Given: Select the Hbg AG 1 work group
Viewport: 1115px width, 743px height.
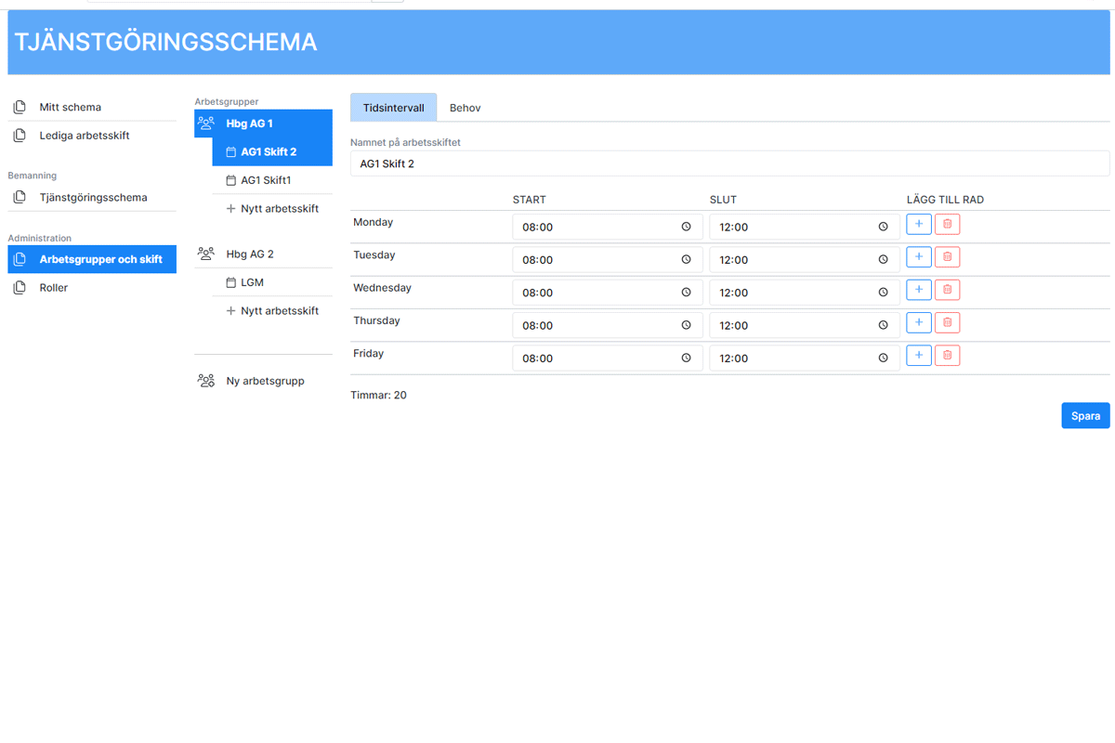Looking at the screenshot, I should (x=263, y=124).
